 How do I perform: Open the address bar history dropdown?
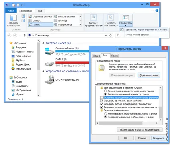106,36
